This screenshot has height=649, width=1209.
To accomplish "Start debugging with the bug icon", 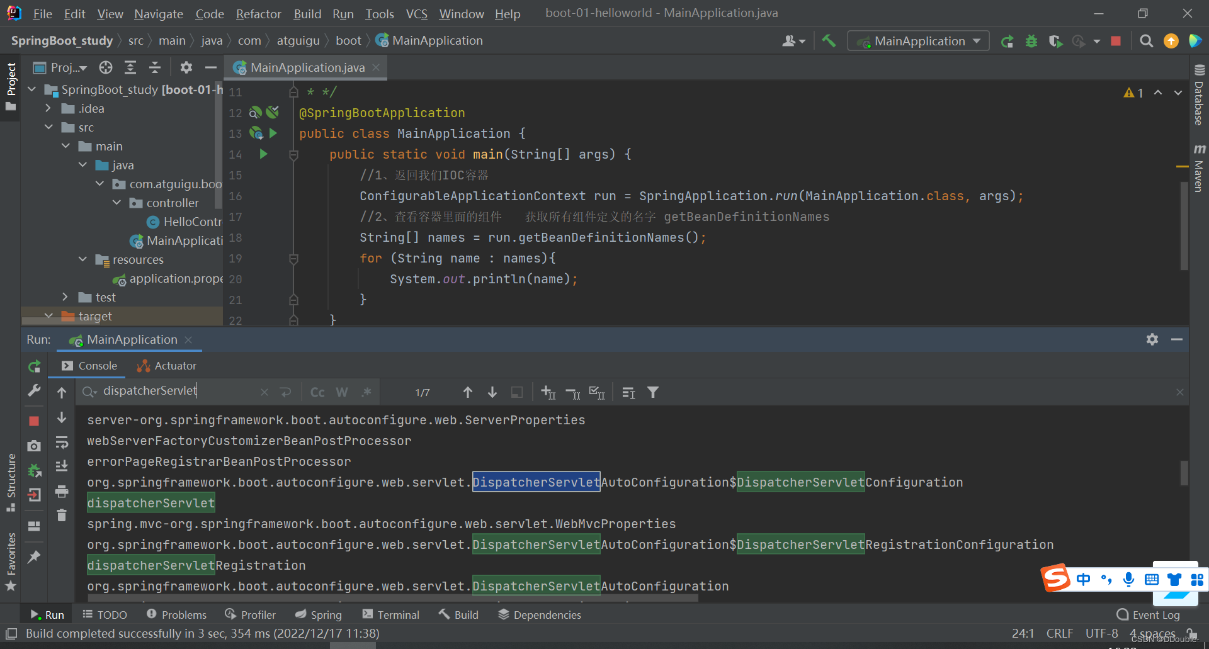I will tap(1031, 42).
